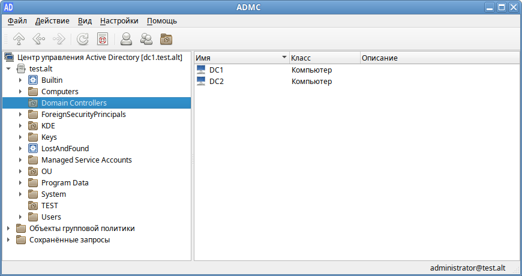Select the Managed Service Accounts container

tap(86, 160)
